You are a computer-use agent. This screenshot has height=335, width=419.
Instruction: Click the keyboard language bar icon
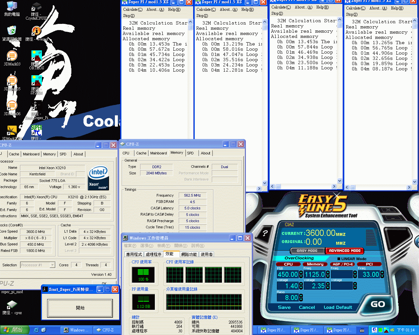pos(362,330)
